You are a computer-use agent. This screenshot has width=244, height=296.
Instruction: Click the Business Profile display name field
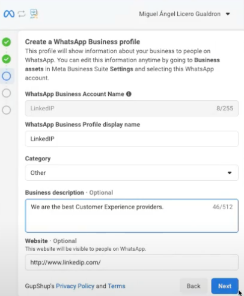[x=132, y=139]
